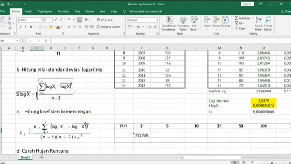291x164 pixels.
Task: Open Sort & Filter menu
Action: (259, 24)
